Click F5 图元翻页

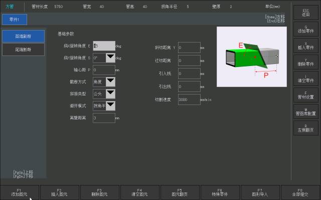[x=180, y=192]
